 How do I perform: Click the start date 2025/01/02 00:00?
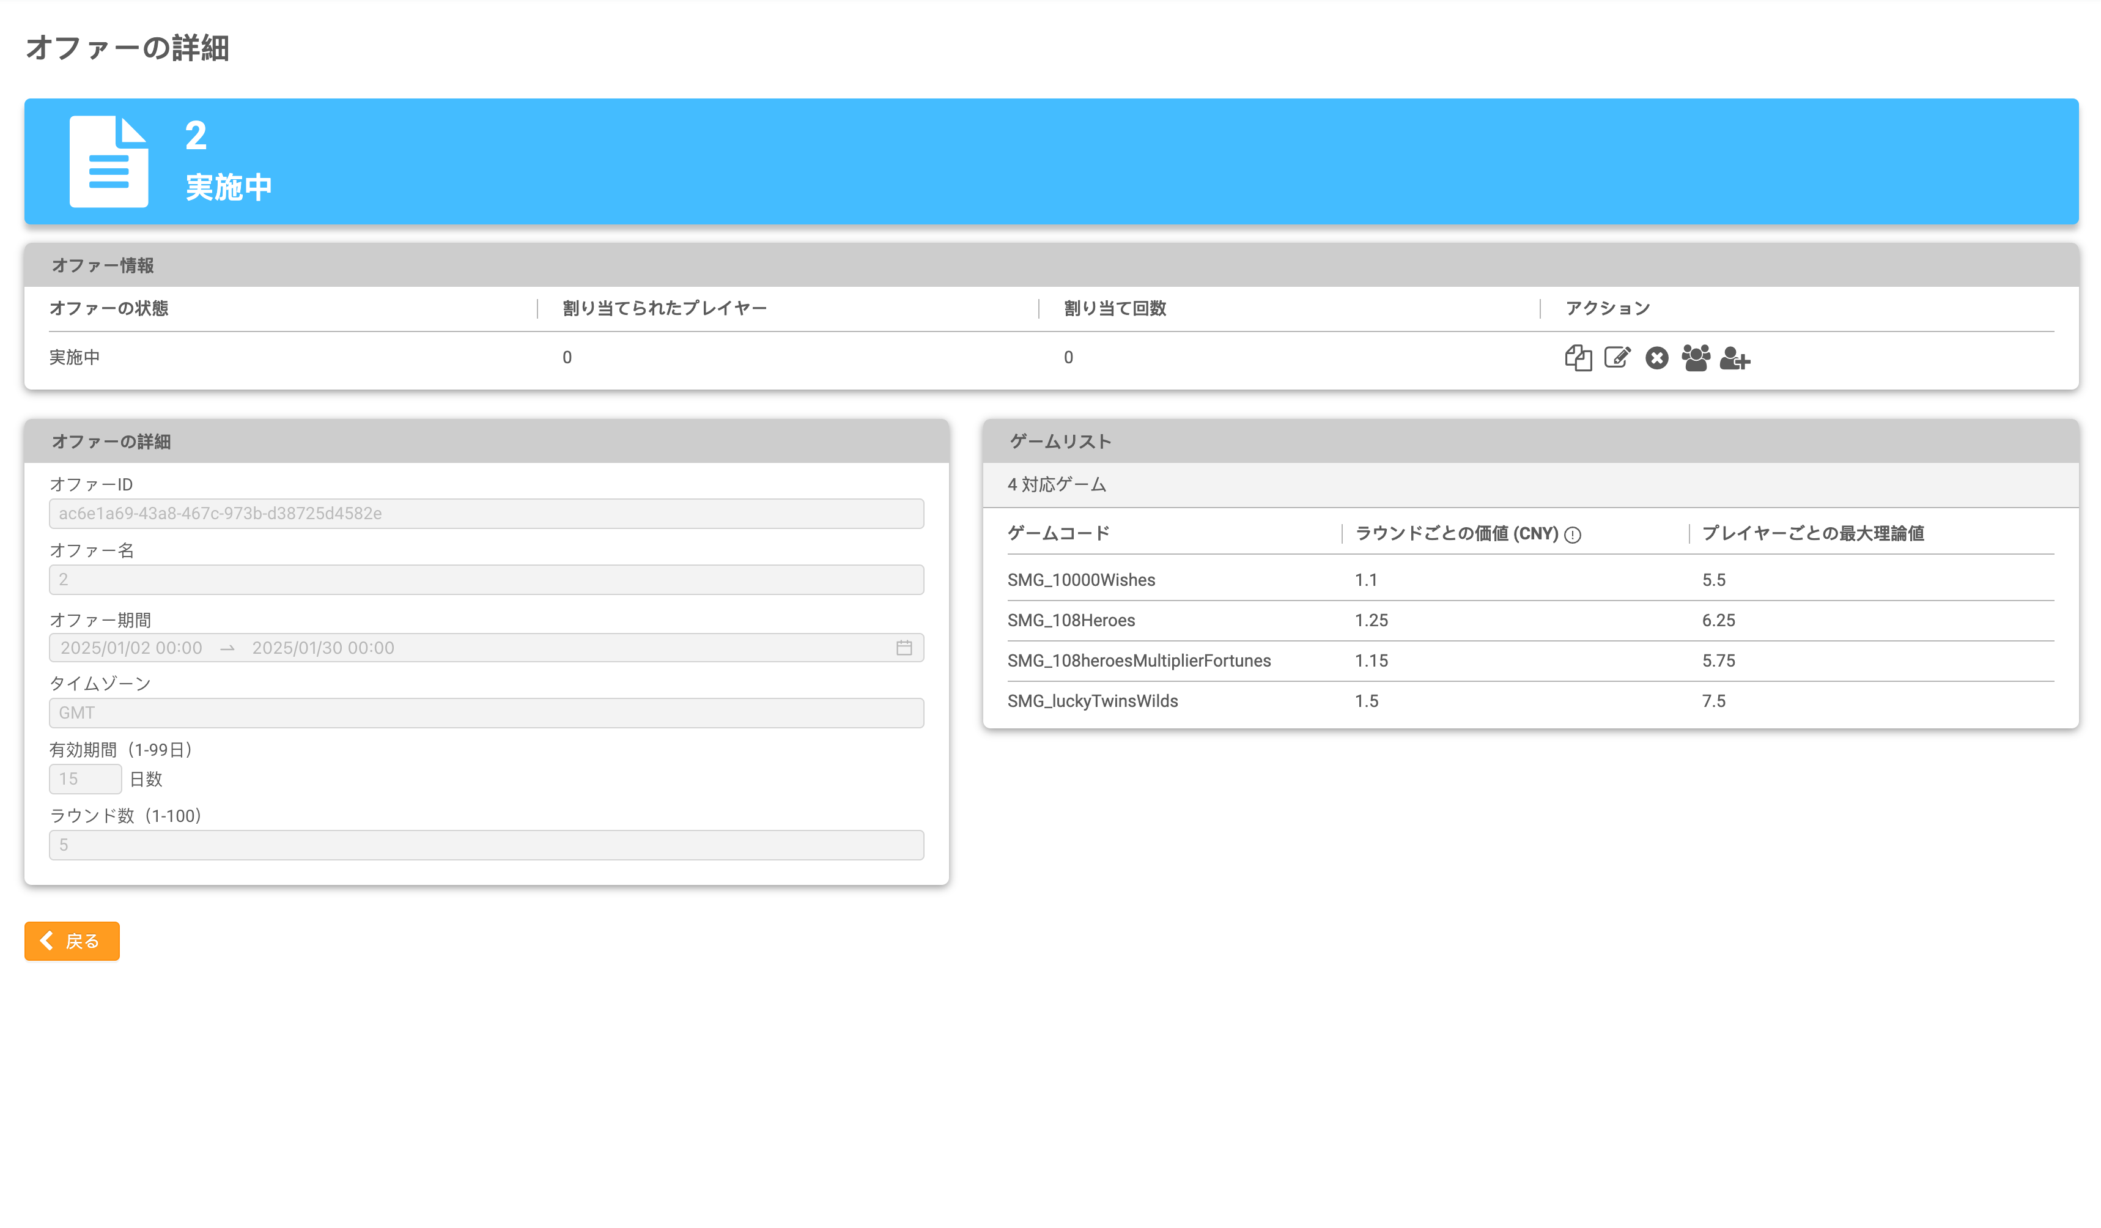(131, 648)
